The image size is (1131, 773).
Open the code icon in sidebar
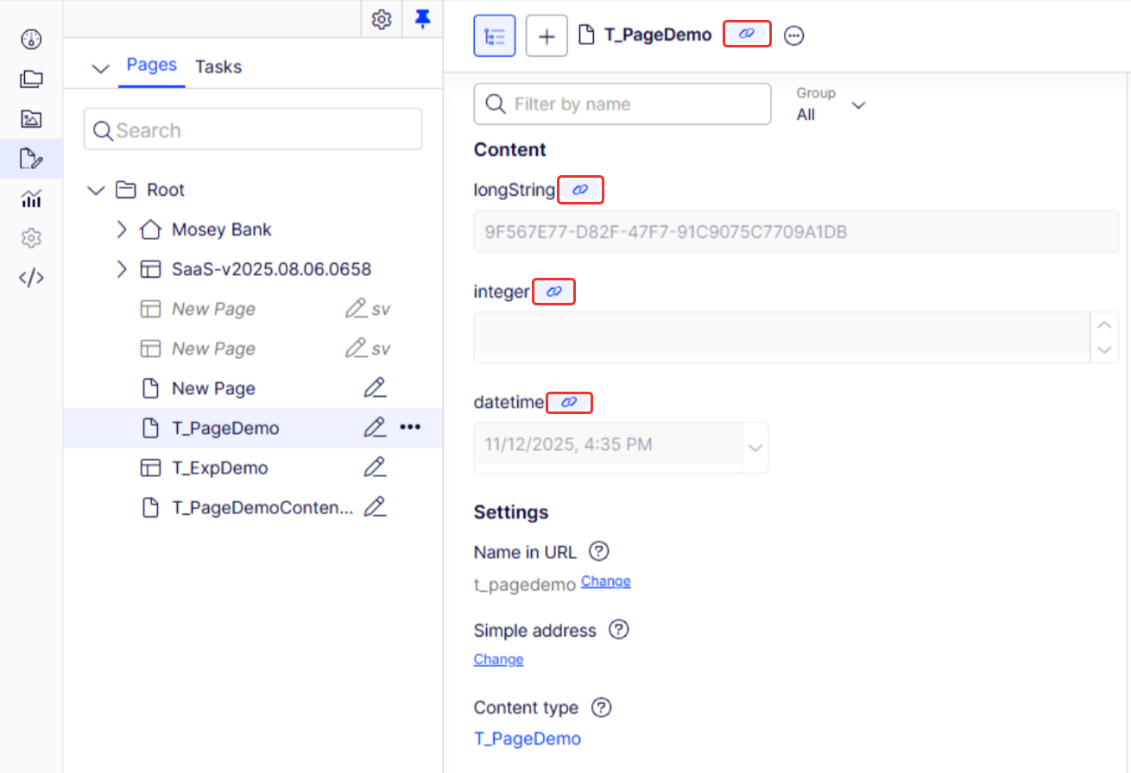pos(31,278)
